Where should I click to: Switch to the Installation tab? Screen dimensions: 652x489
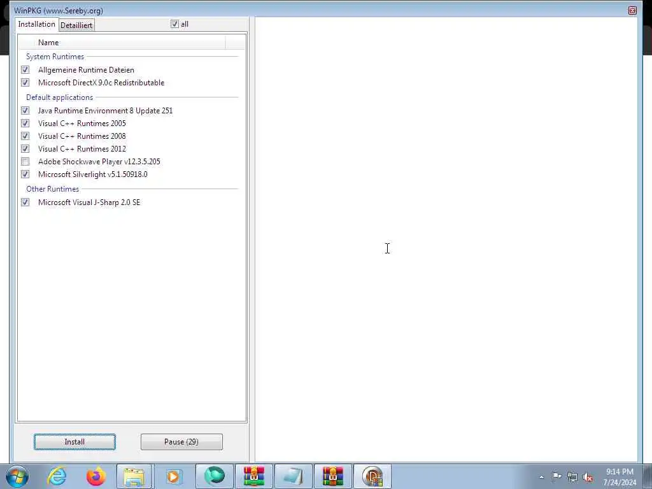coord(36,24)
